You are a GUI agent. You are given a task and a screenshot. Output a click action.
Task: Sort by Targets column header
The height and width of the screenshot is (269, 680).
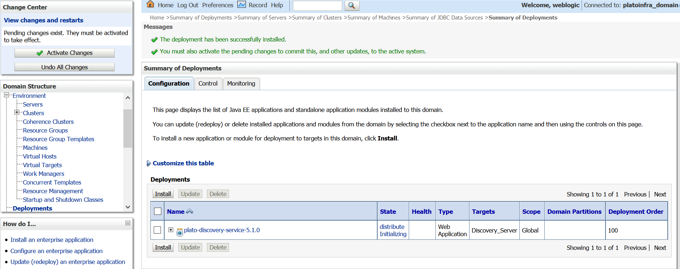[483, 212]
